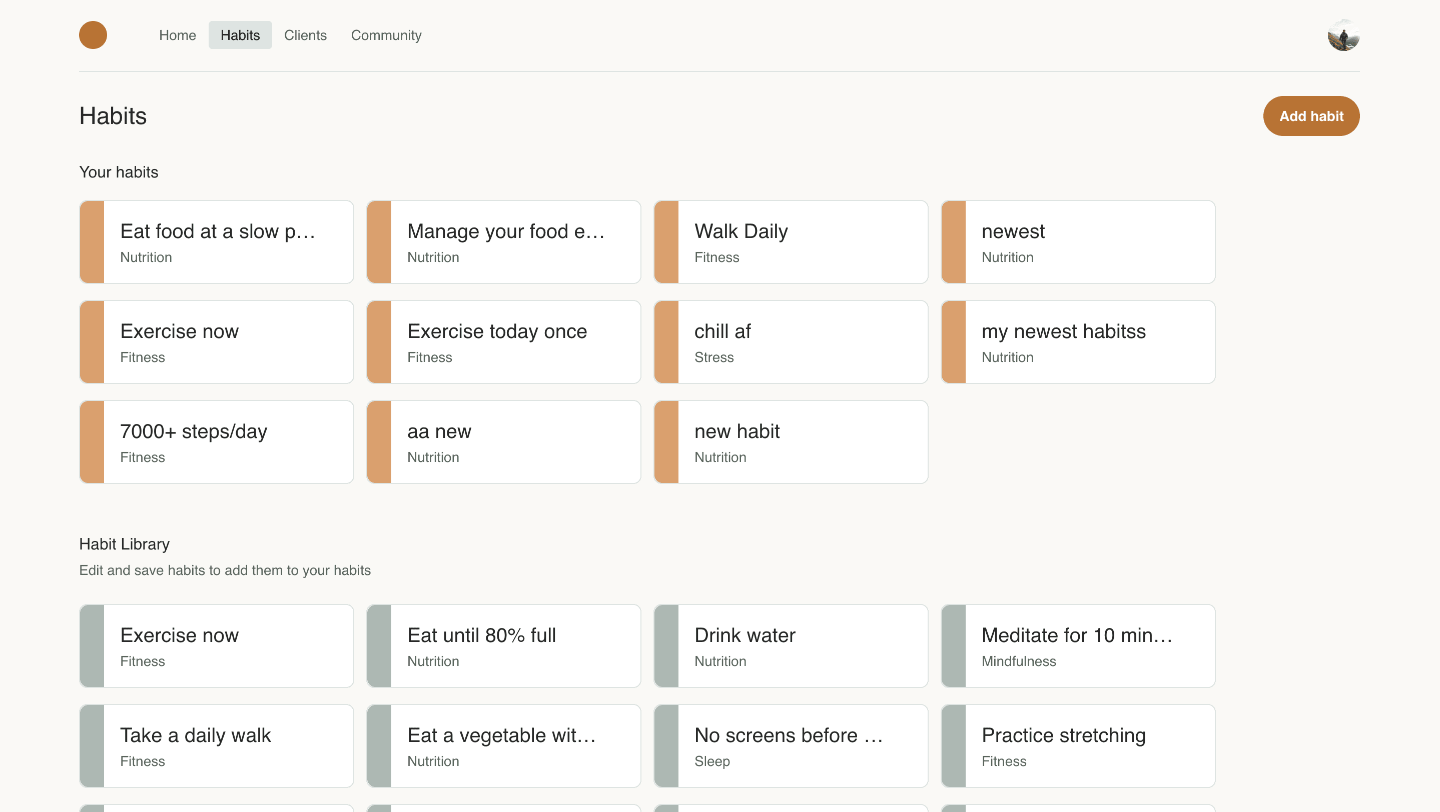Image resolution: width=1440 pixels, height=812 pixels.
Task: Open the 'new habit' Nutrition card
Action: [x=791, y=441]
